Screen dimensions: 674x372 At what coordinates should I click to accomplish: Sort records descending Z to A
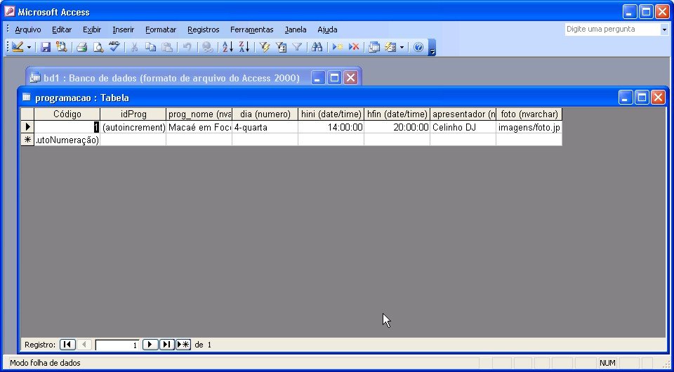(x=244, y=47)
